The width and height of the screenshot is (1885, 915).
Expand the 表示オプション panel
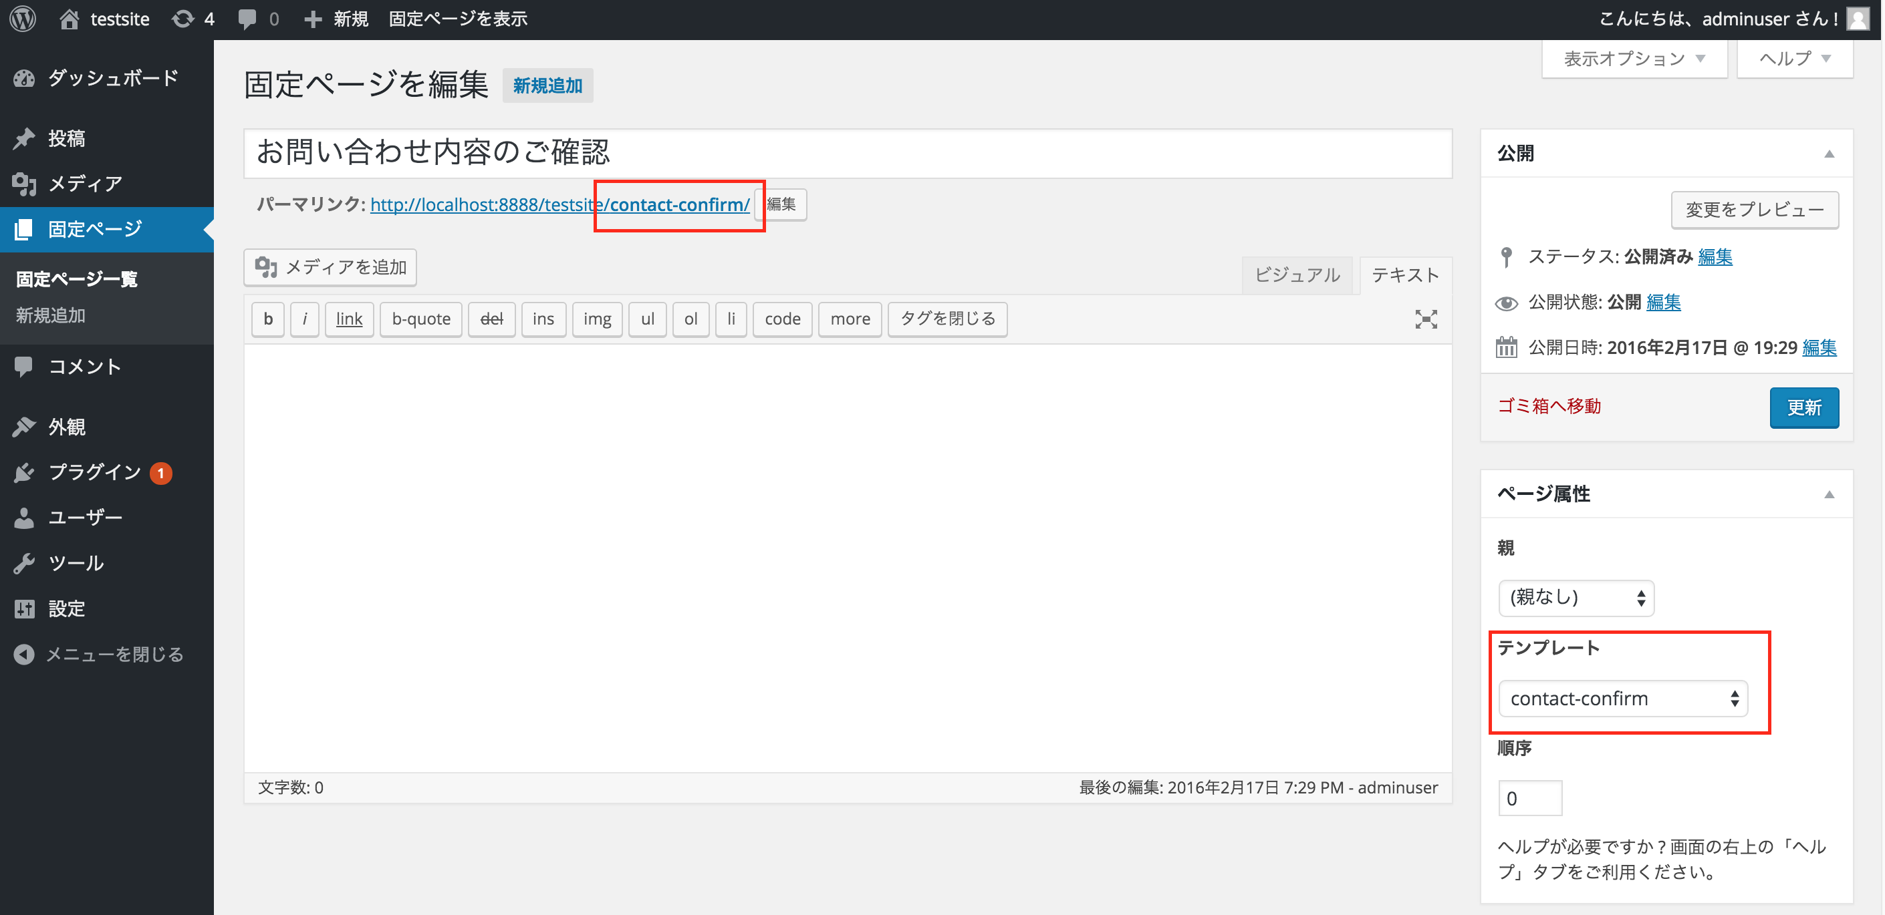[1634, 58]
